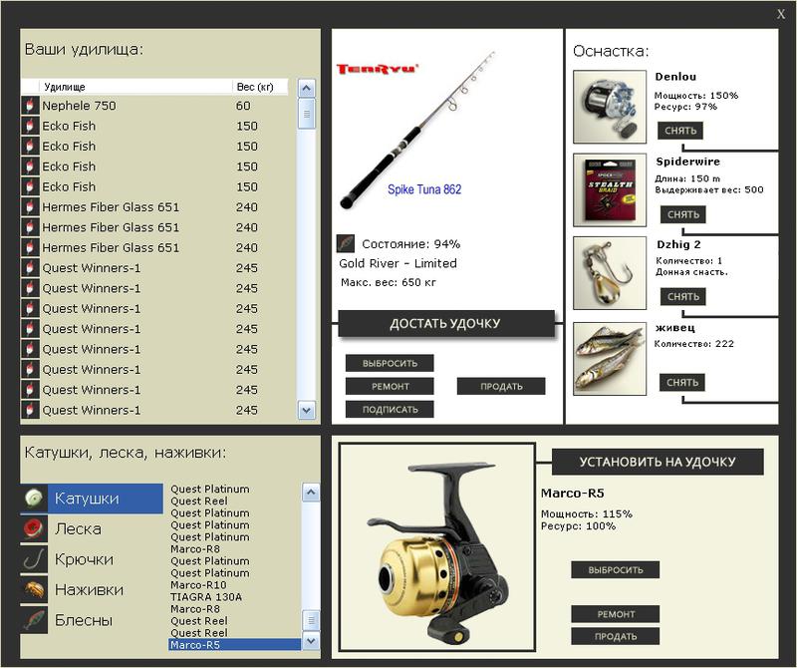Click the rod list scroll up arrow
The height and width of the screenshot is (668, 797).
pyautogui.click(x=307, y=89)
